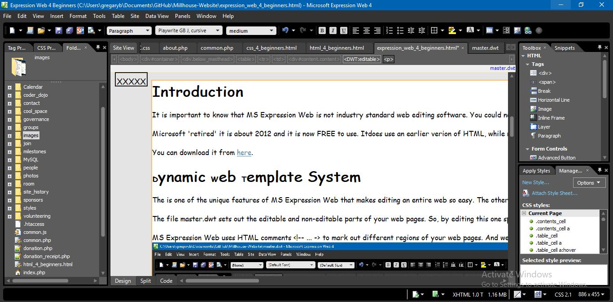Open the page size dropdown 886 x 455

pyautogui.click(x=592, y=294)
